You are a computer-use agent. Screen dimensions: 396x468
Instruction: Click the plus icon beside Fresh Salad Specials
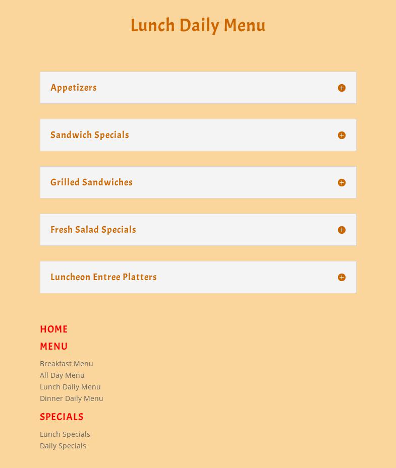point(342,230)
